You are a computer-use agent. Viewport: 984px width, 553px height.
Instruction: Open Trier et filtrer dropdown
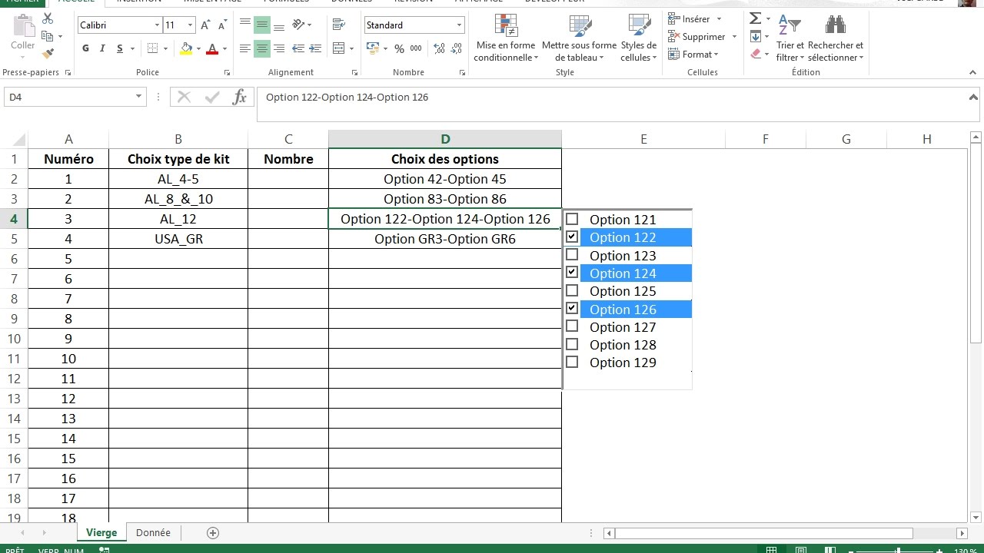click(x=790, y=38)
